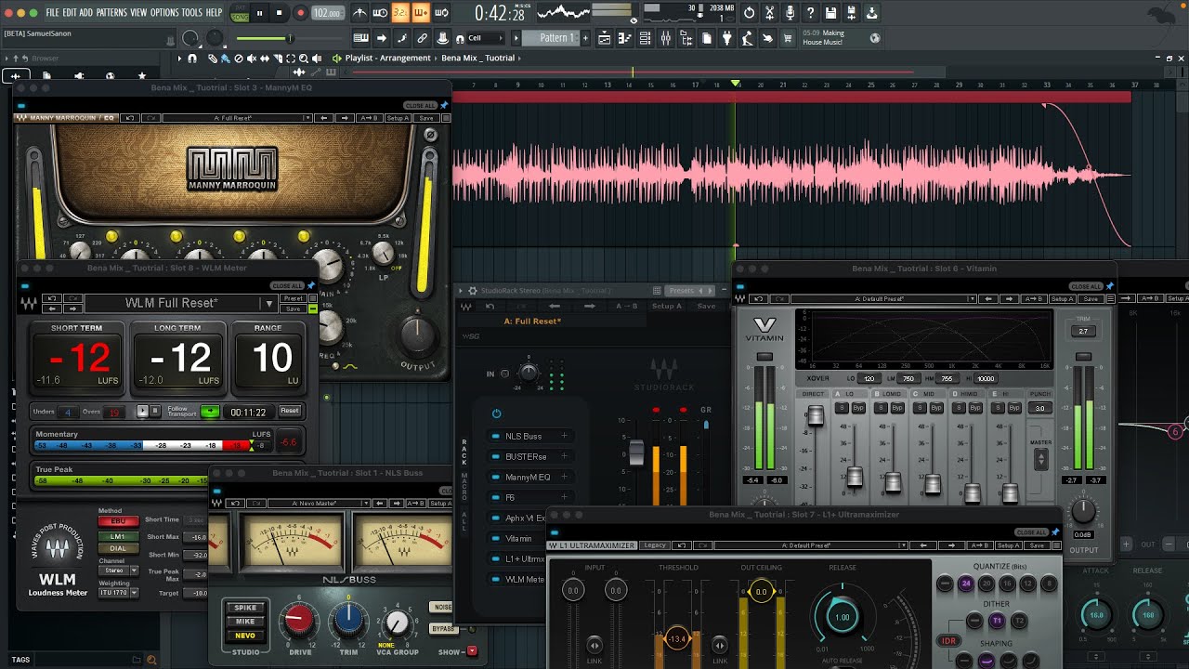The image size is (1189, 669).
Task: Set the tempo field showing 102
Action: (326, 13)
